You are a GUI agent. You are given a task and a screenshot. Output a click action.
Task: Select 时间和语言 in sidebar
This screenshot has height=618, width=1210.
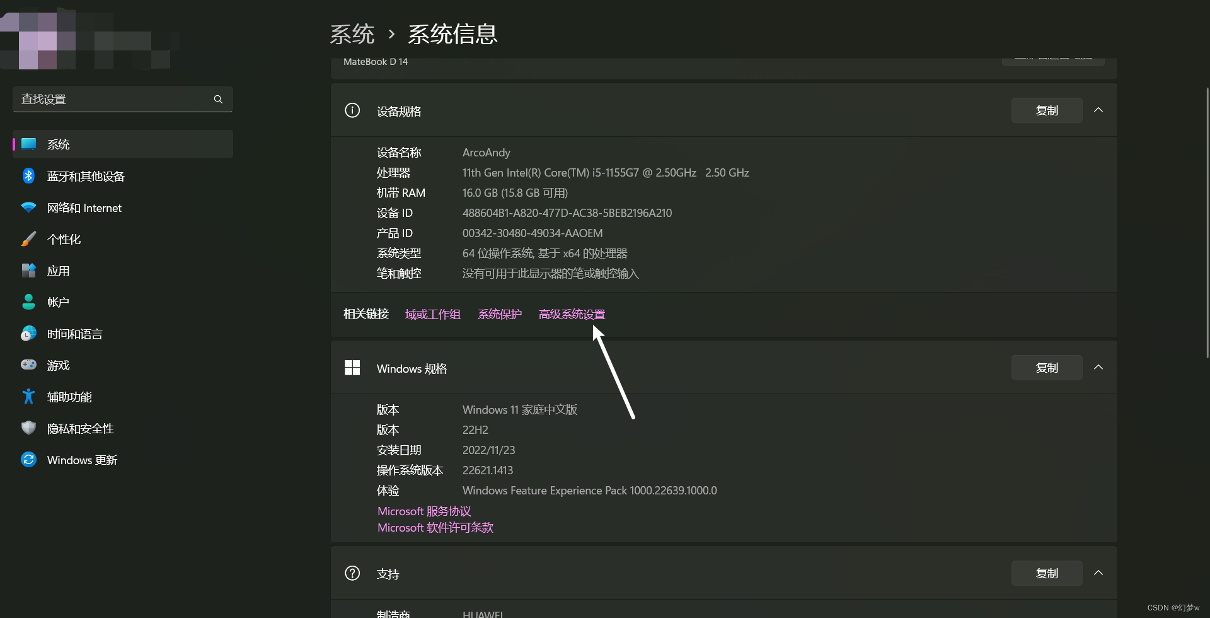coord(123,334)
